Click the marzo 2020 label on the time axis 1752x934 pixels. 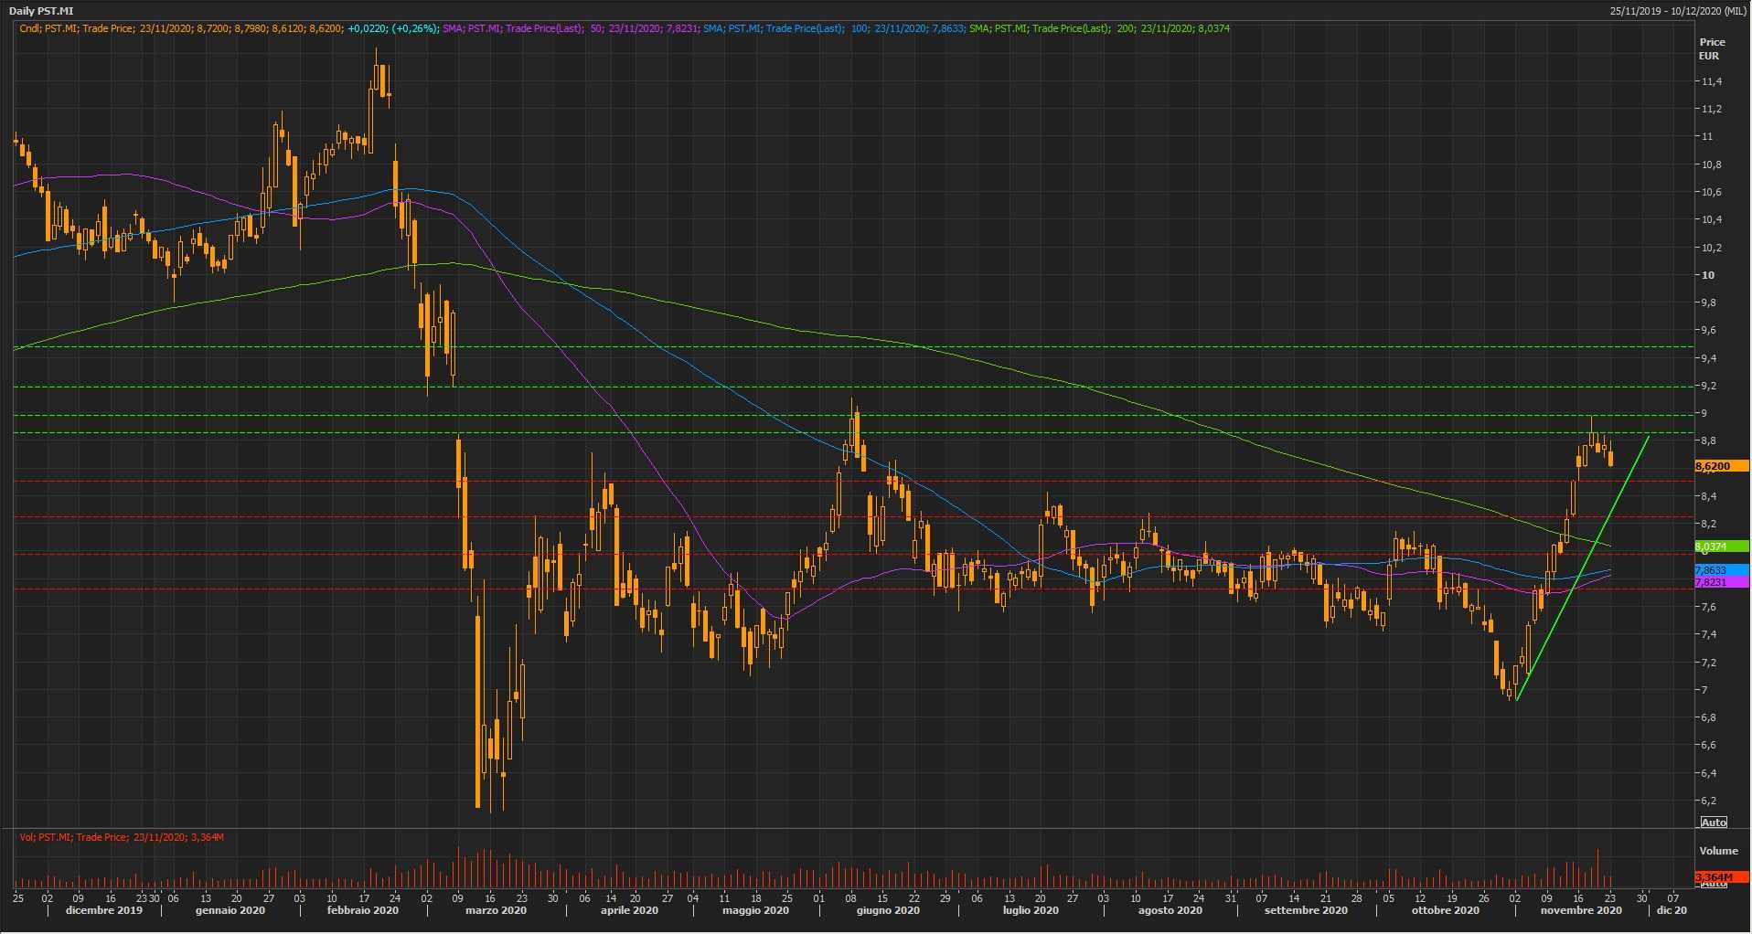click(496, 910)
